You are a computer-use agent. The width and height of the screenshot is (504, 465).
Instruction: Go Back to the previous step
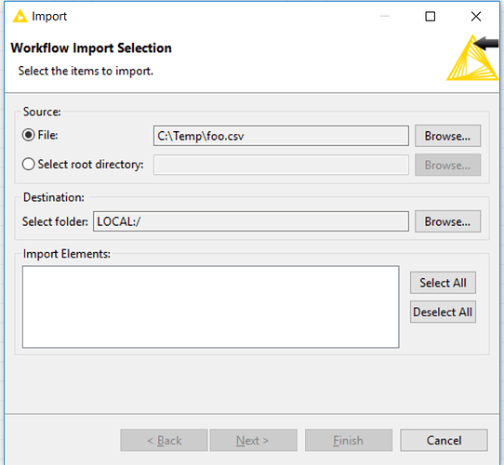click(164, 440)
